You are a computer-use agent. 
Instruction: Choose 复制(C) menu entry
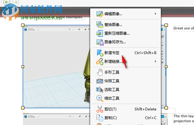(126, 118)
